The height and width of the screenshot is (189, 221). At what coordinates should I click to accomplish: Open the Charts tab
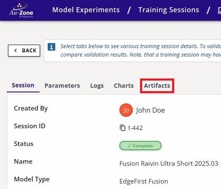pos(124,86)
